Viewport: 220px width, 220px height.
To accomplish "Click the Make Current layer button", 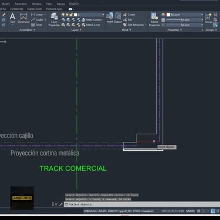I will 92,20.
